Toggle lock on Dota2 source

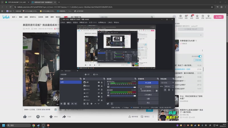(102, 100)
